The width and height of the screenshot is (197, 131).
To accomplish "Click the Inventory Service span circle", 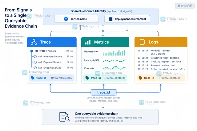I will tap(35, 57).
